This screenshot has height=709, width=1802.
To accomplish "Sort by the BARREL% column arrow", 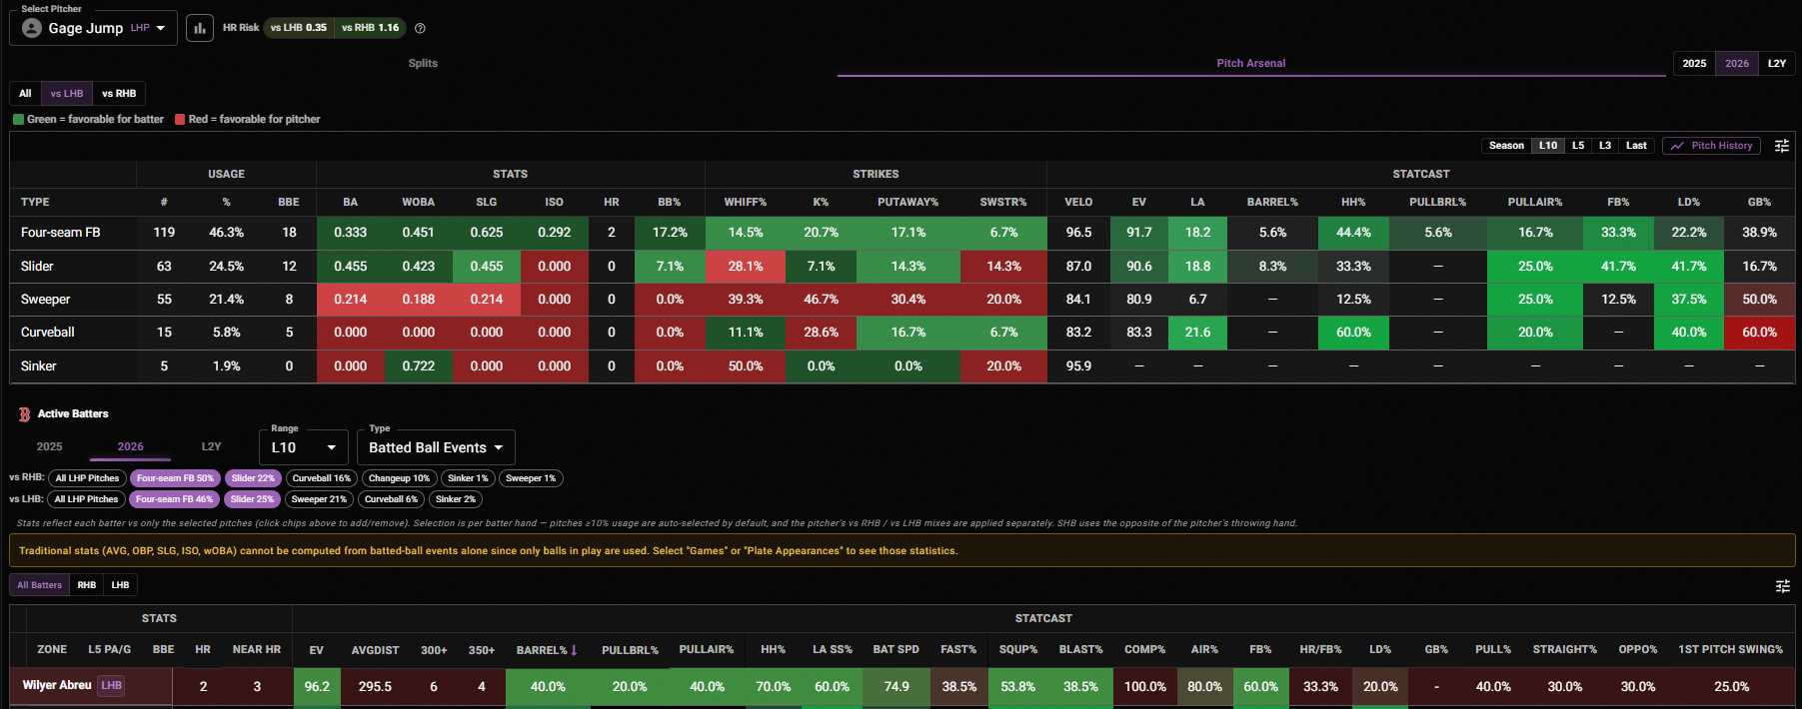I will pos(574,650).
